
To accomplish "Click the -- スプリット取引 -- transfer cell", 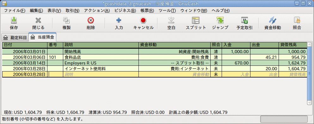I will (x=175, y=63).
